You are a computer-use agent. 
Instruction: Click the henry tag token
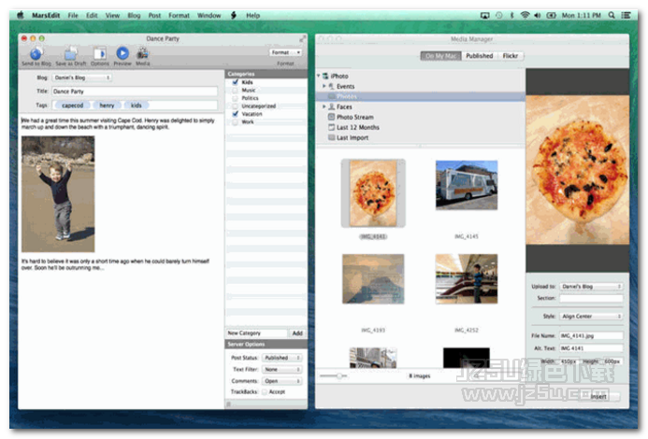pos(107,106)
